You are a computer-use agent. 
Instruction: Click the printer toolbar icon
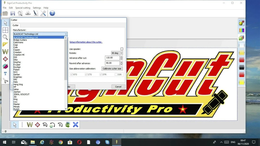pos(28,13)
